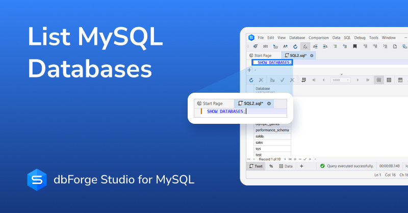Open the 1000 page size dropdown
The image size is (408, 213).
[x=341, y=80]
